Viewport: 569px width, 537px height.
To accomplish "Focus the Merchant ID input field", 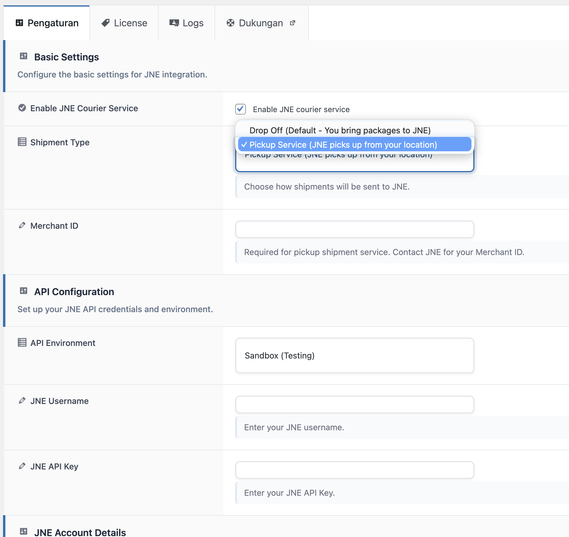I will (x=355, y=229).
